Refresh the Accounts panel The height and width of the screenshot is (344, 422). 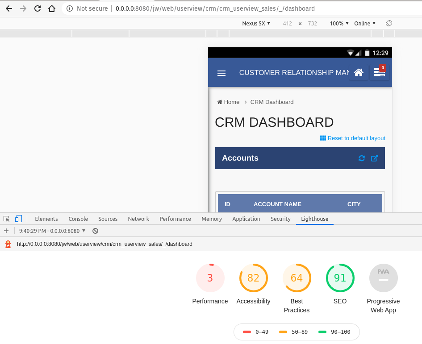click(362, 158)
